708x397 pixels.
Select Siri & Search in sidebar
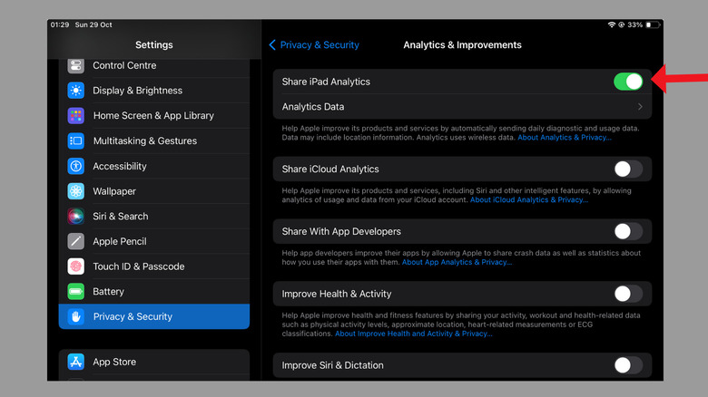pyautogui.click(x=154, y=216)
